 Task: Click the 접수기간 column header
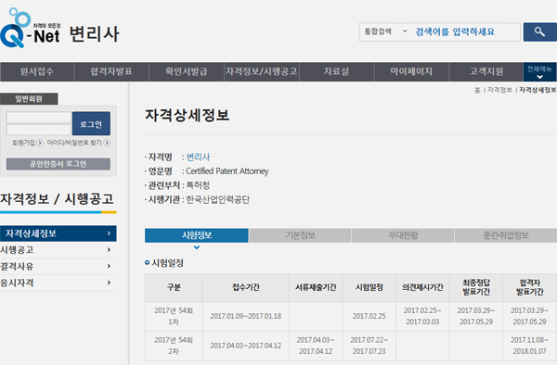pos(246,287)
